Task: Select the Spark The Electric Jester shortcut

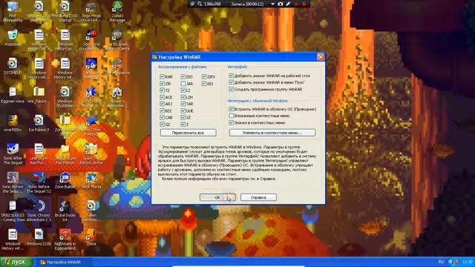Action: 91,154
